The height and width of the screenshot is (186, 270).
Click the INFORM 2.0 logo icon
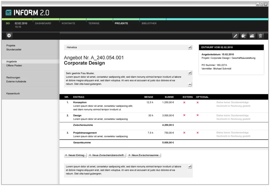(x=9, y=13)
